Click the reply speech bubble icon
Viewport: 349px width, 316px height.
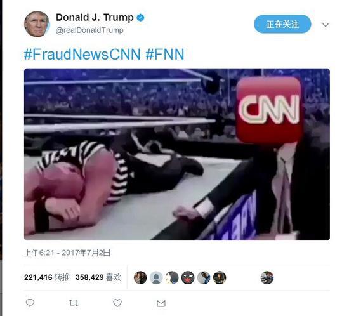(x=30, y=303)
